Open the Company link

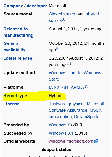point(13,6)
